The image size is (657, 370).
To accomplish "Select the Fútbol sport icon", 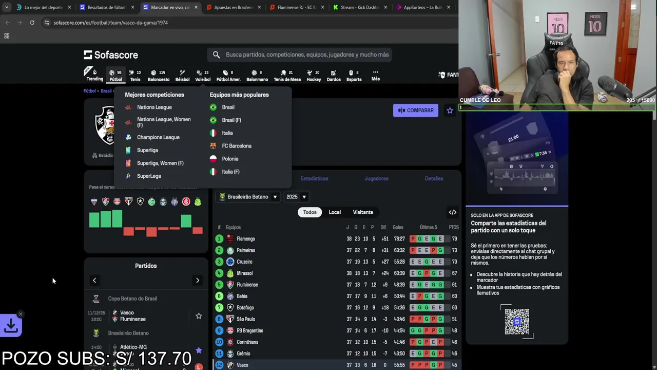I will click(x=115, y=75).
